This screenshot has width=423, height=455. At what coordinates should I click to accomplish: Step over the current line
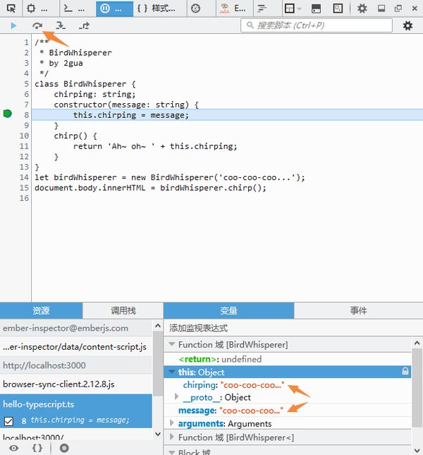[x=37, y=26]
